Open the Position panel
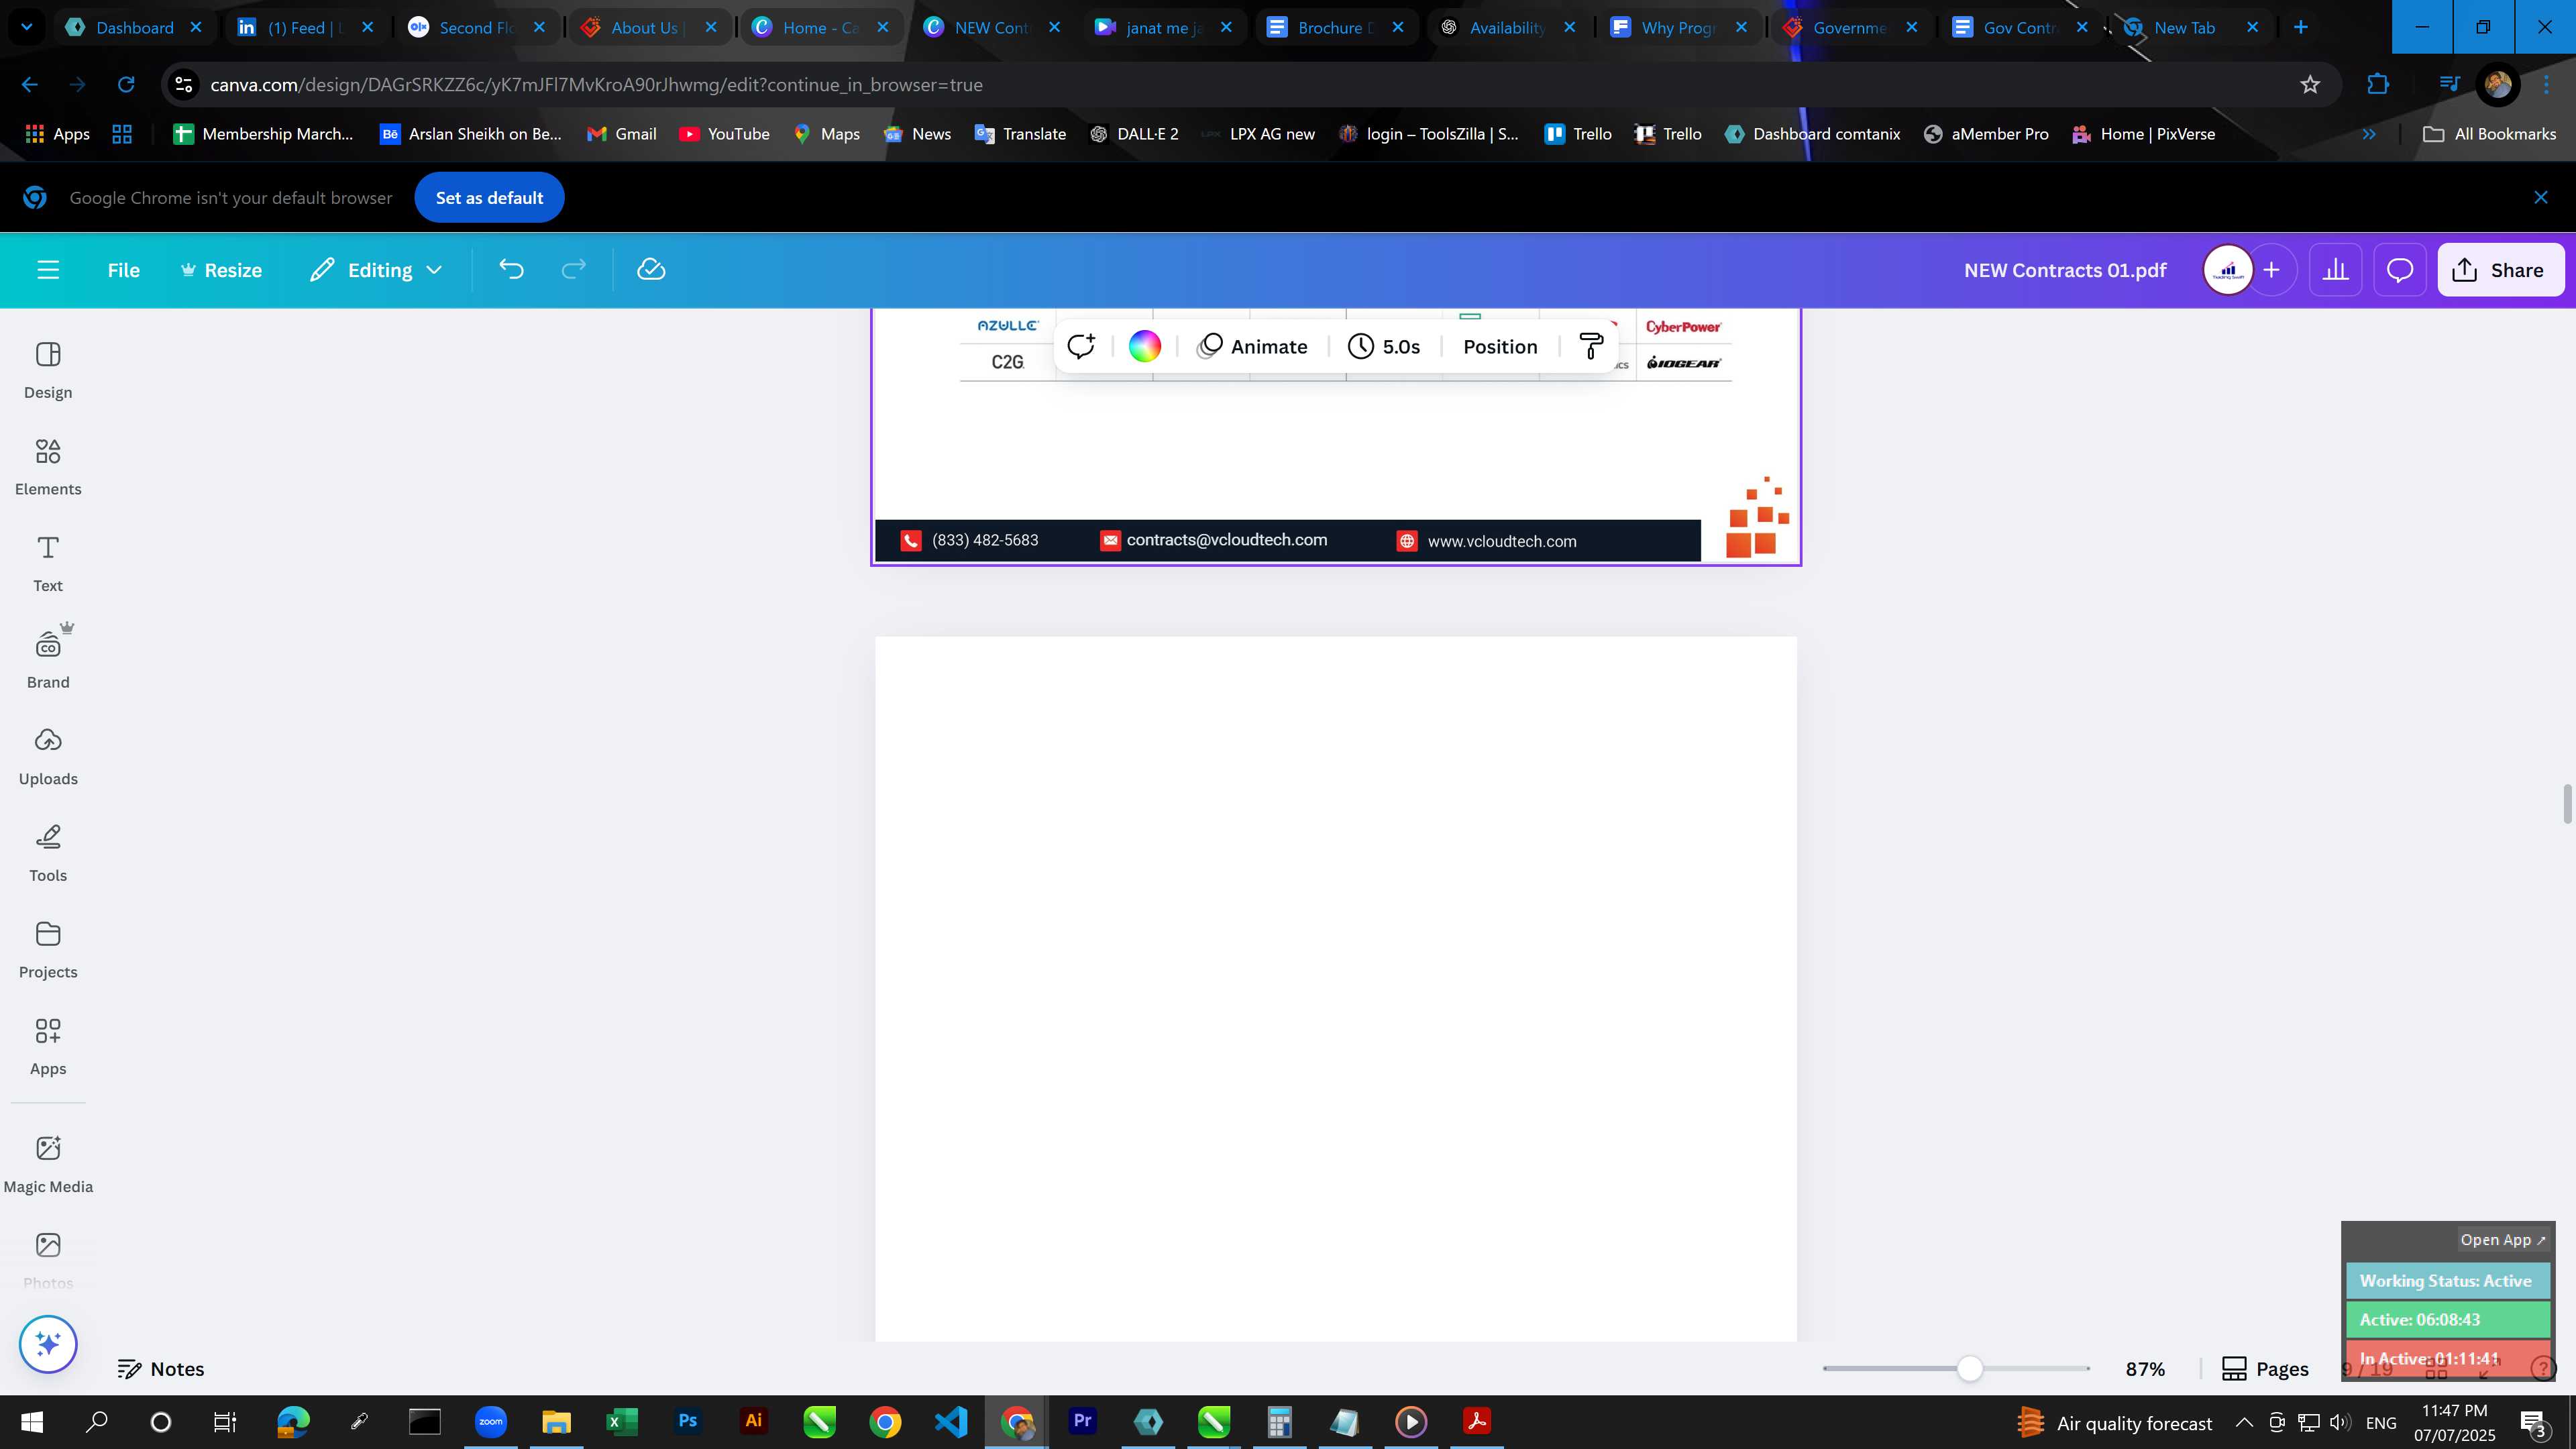This screenshot has width=2576, height=1449. (x=1500, y=346)
